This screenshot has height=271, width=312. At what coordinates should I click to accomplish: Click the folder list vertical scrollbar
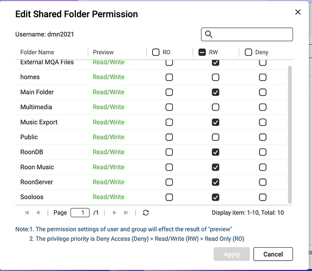290,135
